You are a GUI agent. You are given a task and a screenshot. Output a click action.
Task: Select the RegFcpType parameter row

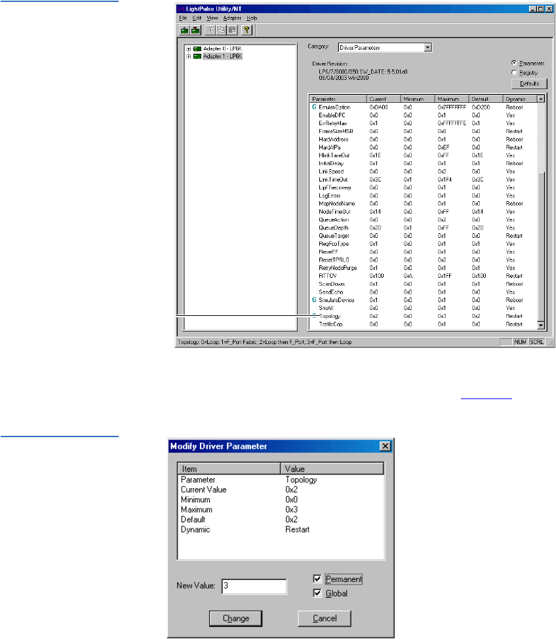(423, 244)
